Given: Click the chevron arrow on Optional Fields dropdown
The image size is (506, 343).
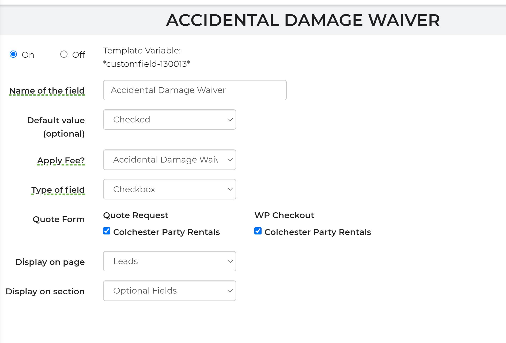Looking at the screenshot, I should pos(230,291).
